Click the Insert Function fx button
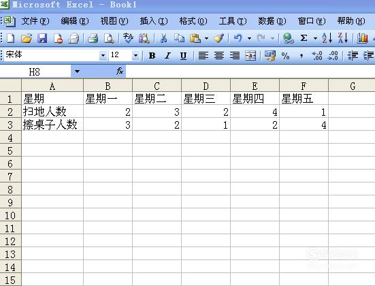 [x=120, y=71]
